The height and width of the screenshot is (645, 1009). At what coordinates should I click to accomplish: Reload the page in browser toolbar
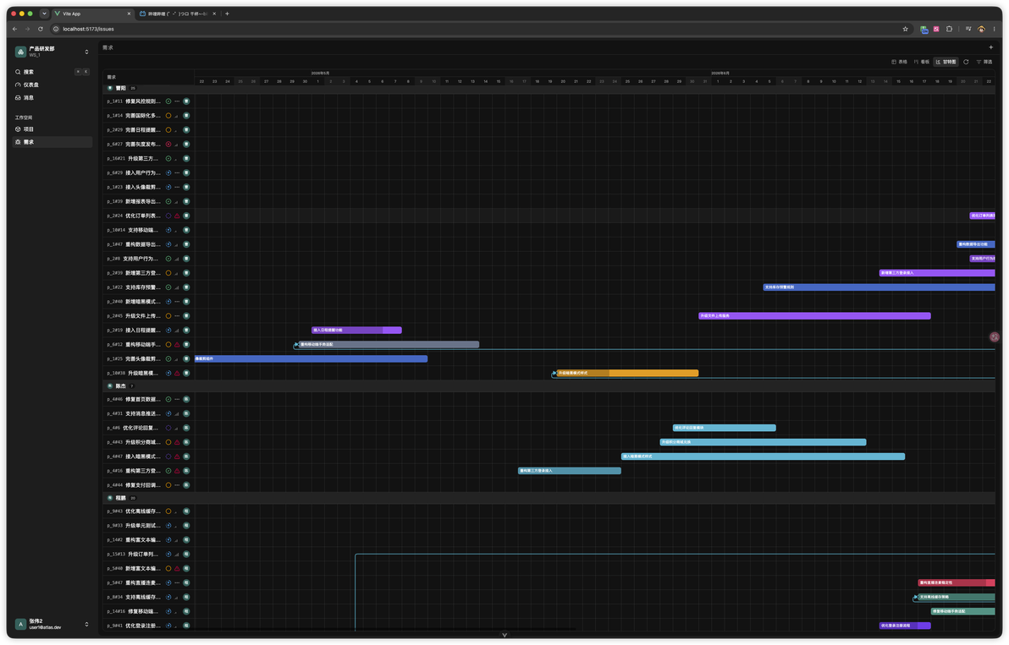click(41, 29)
